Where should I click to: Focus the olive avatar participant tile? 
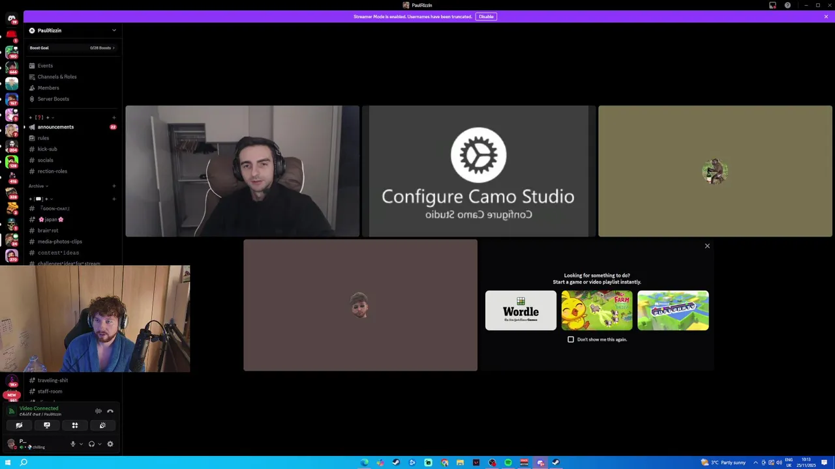click(715, 171)
